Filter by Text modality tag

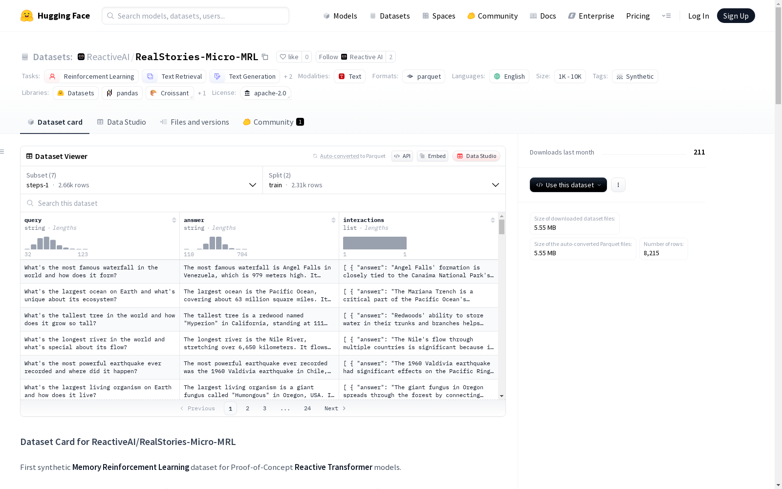point(350,76)
